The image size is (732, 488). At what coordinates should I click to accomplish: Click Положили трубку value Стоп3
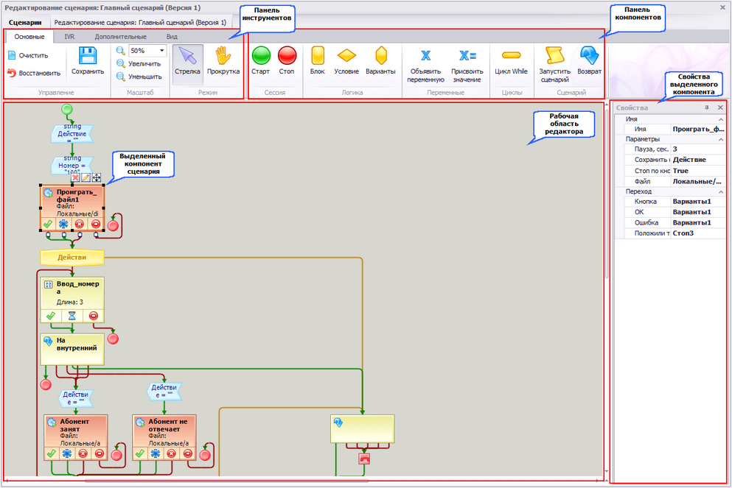pos(698,233)
